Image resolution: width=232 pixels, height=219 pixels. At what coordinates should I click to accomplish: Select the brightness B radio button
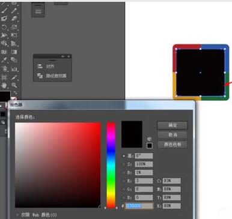[124, 172]
